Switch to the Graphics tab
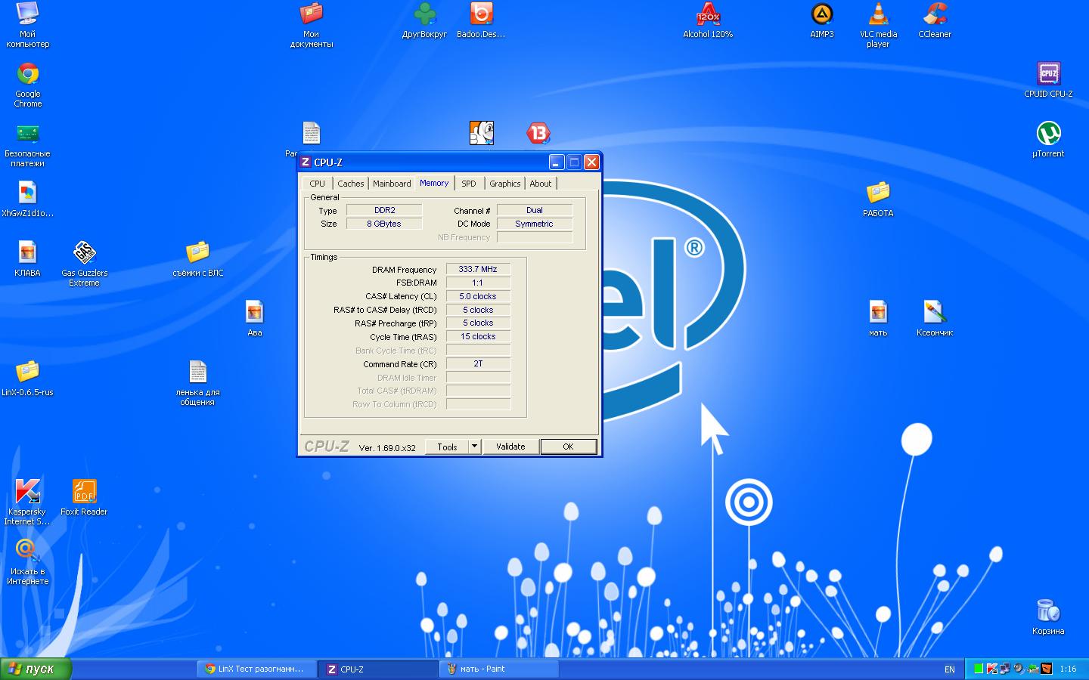Image resolution: width=1089 pixels, height=680 pixels. 504,184
